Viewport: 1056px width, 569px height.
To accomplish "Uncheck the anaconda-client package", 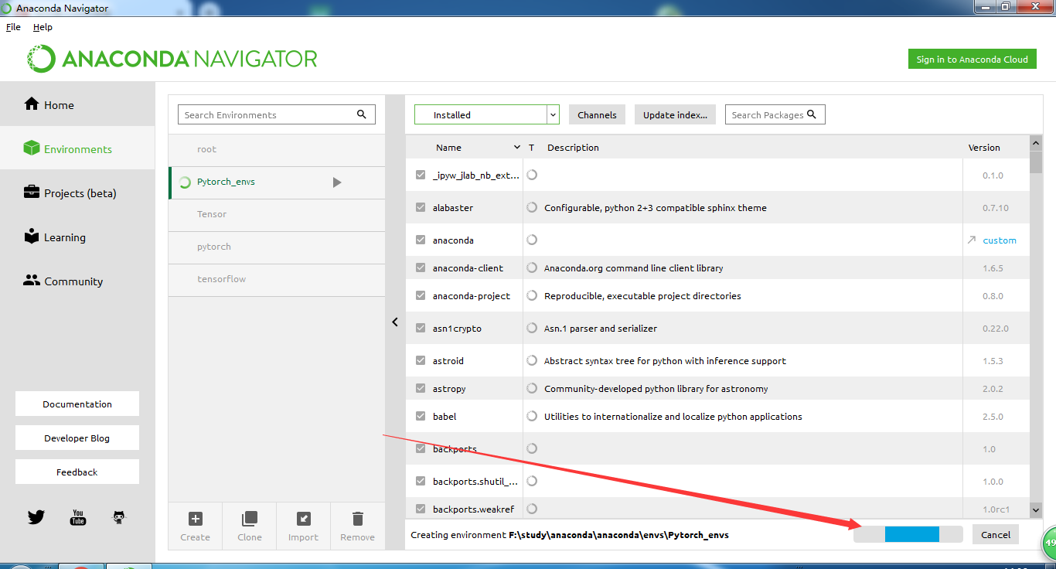I will [421, 268].
